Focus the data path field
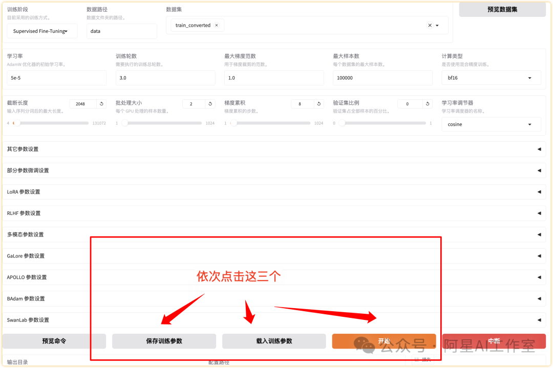Screen dimensions: 553x368 (x=122, y=31)
